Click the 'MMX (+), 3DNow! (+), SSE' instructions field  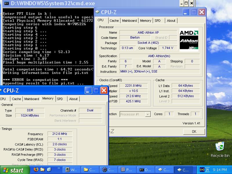tap(159, 71)
